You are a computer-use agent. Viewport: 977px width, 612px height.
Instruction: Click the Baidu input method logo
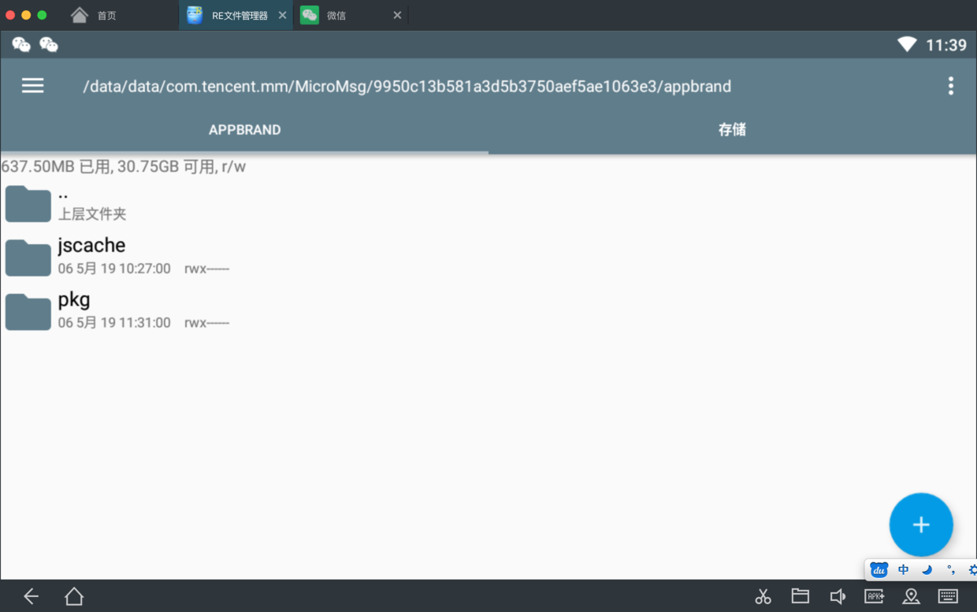(x=879, y=569)
